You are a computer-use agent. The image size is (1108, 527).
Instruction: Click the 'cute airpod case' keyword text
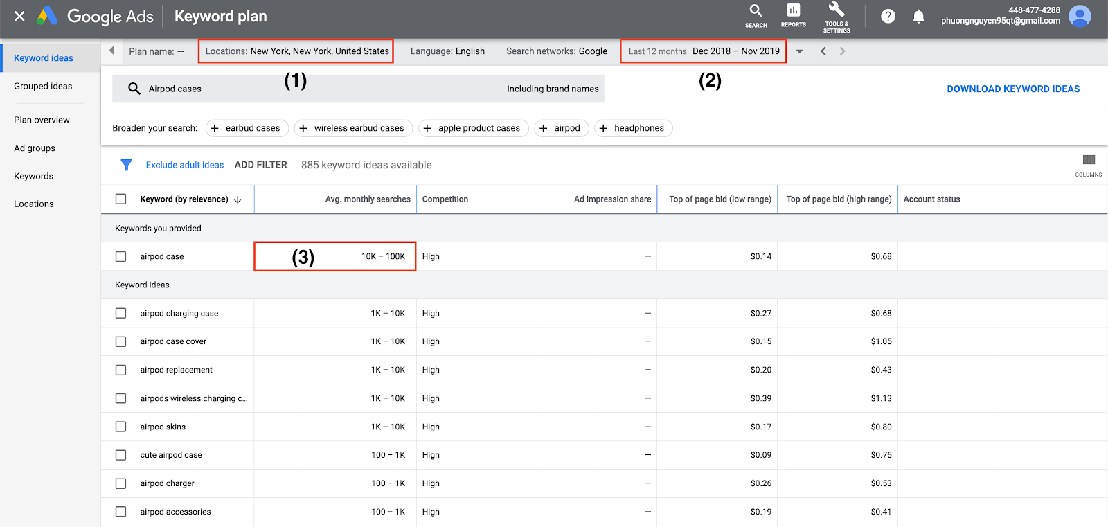point(171,456)
